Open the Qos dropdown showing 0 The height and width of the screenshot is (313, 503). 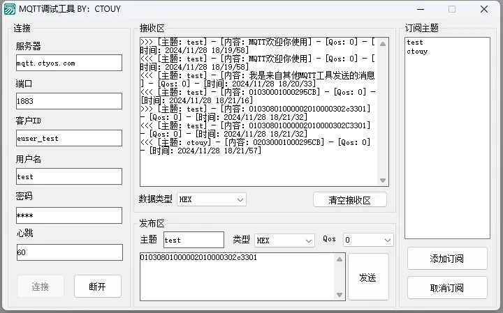[368, 240]
